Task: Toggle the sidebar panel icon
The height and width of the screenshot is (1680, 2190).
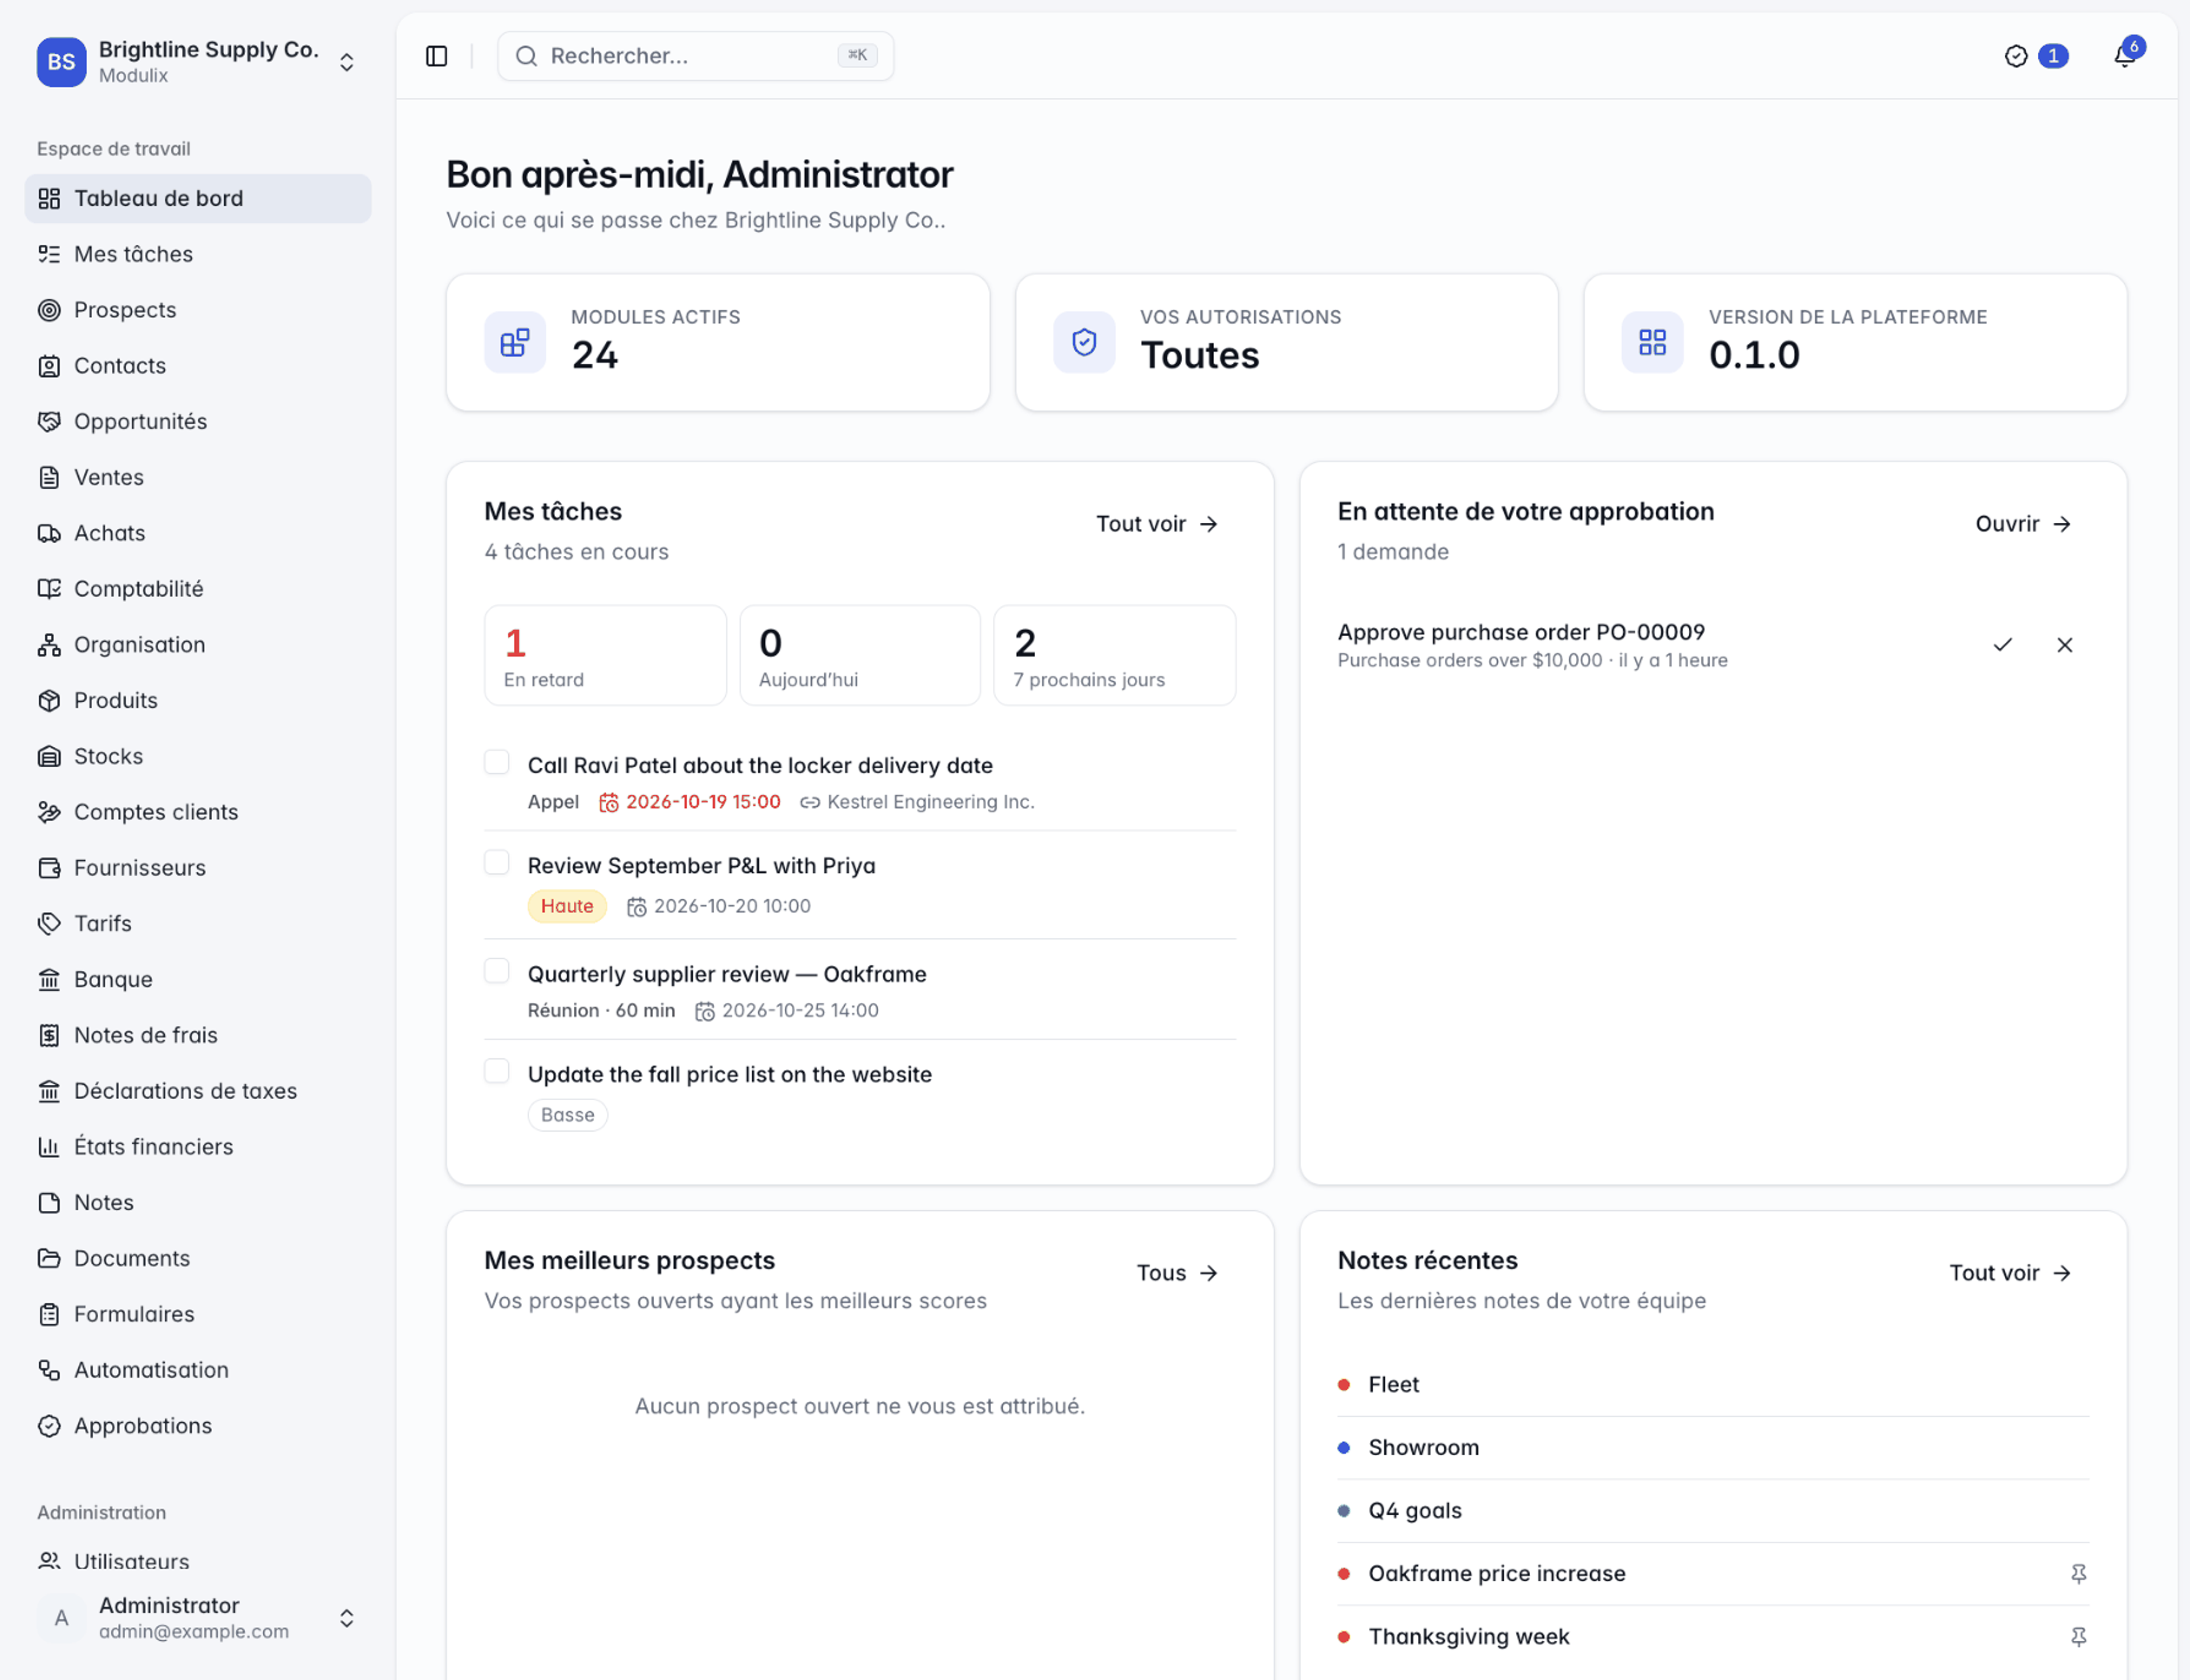Action: (436, 56)
